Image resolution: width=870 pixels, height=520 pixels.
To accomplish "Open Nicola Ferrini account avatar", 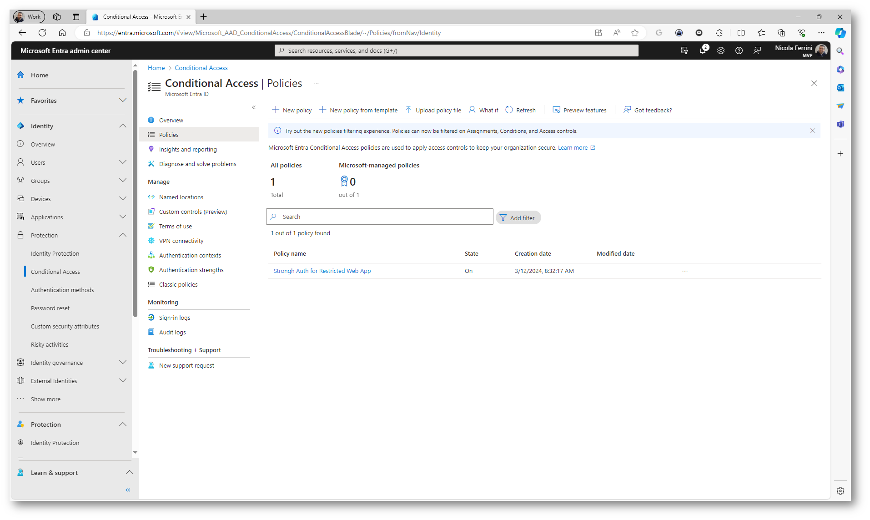I will pyautogui.click(x=821, y=50).
